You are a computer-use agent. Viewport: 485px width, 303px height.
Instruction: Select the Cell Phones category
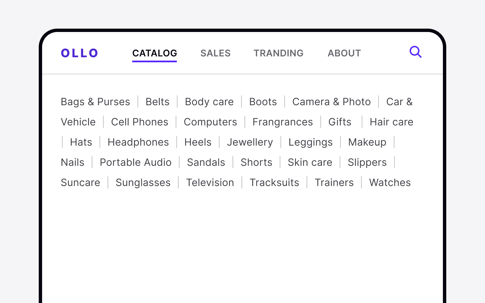pyautogui.click(x=139, y=122)
